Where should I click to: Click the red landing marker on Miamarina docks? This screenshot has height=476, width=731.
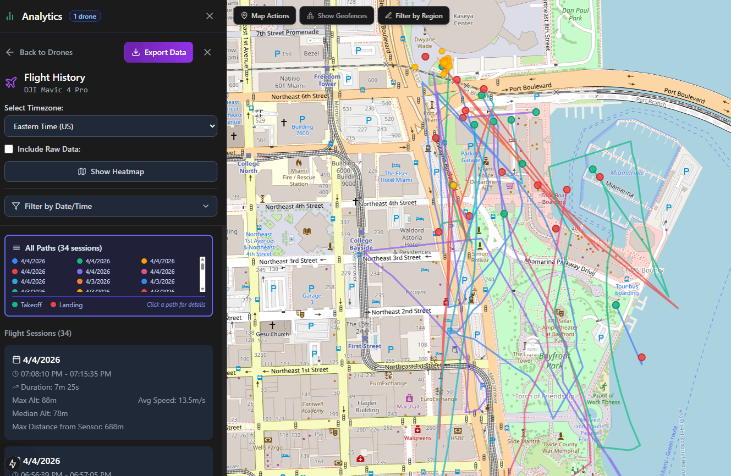pos(600,177)
